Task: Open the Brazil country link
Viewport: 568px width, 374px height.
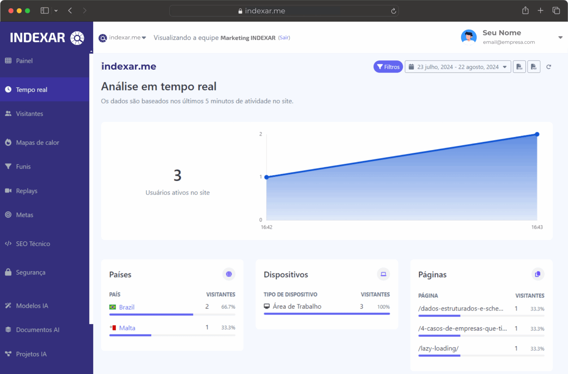Action: tap(127, 307)
